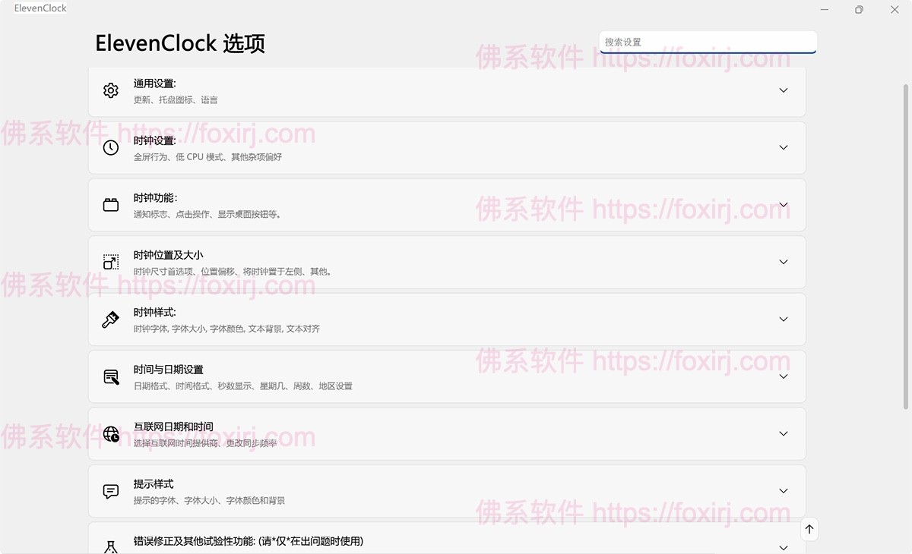Expand the 时钟功能 section chevron

[784, 205]
